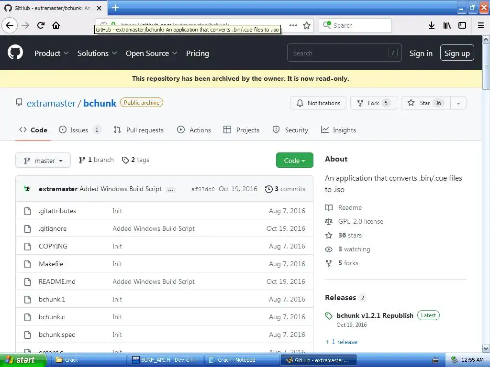
Task: Open the Pull requests tab
Action: 139,130
